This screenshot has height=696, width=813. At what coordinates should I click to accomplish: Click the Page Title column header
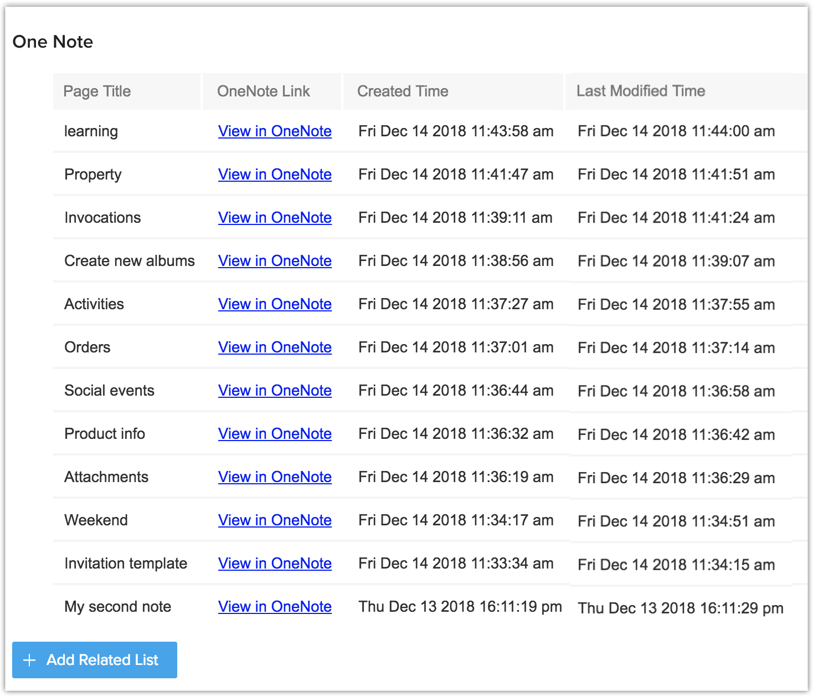coord(97,91)
